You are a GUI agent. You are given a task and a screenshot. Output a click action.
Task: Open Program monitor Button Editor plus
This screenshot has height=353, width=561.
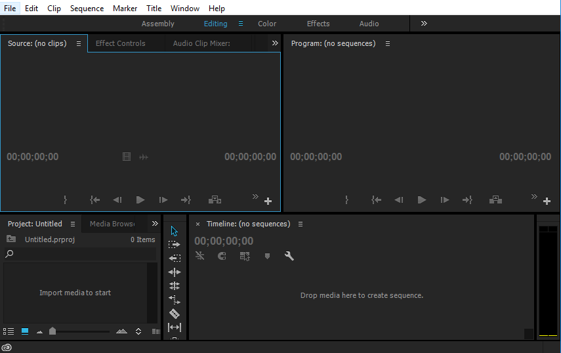(547, 201)
